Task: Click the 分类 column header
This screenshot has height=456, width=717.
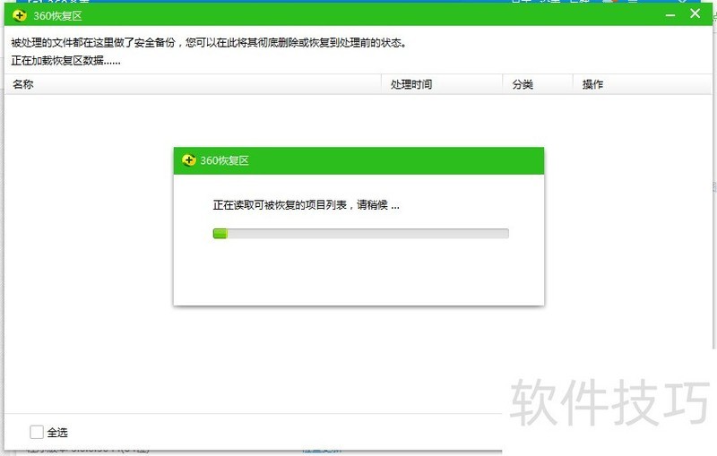Action: tap(537, 84)
